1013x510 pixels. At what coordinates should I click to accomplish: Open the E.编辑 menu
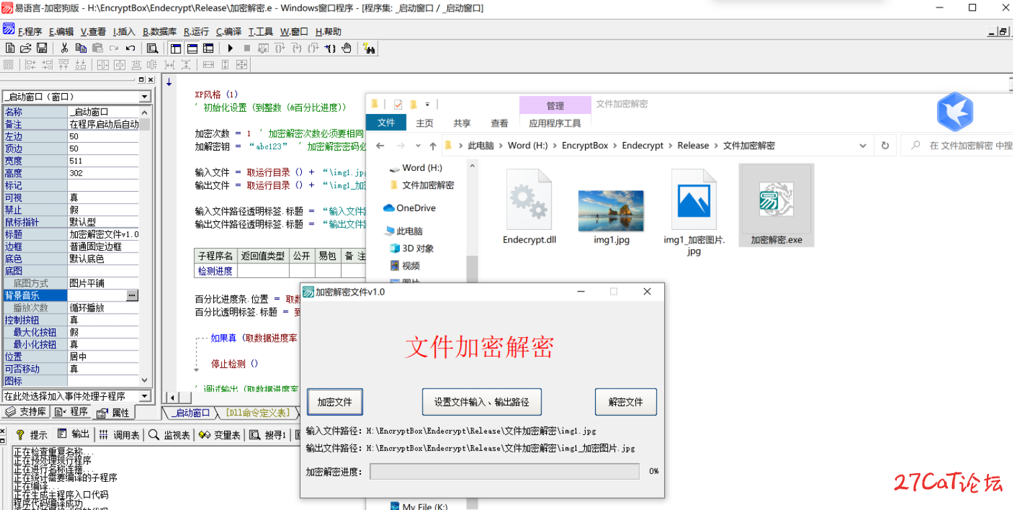point(61,31)
